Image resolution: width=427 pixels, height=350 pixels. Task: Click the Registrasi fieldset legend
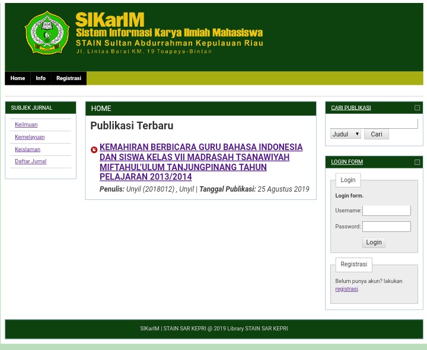point(353,264)
